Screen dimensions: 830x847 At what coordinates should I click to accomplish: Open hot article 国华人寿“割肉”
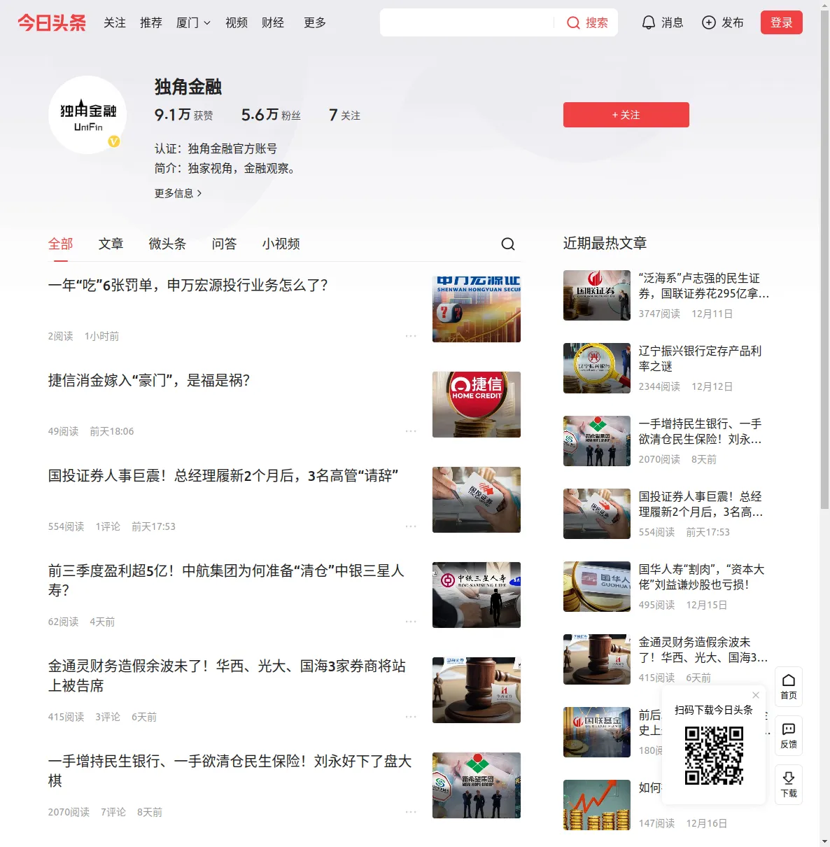click(701, 577)
